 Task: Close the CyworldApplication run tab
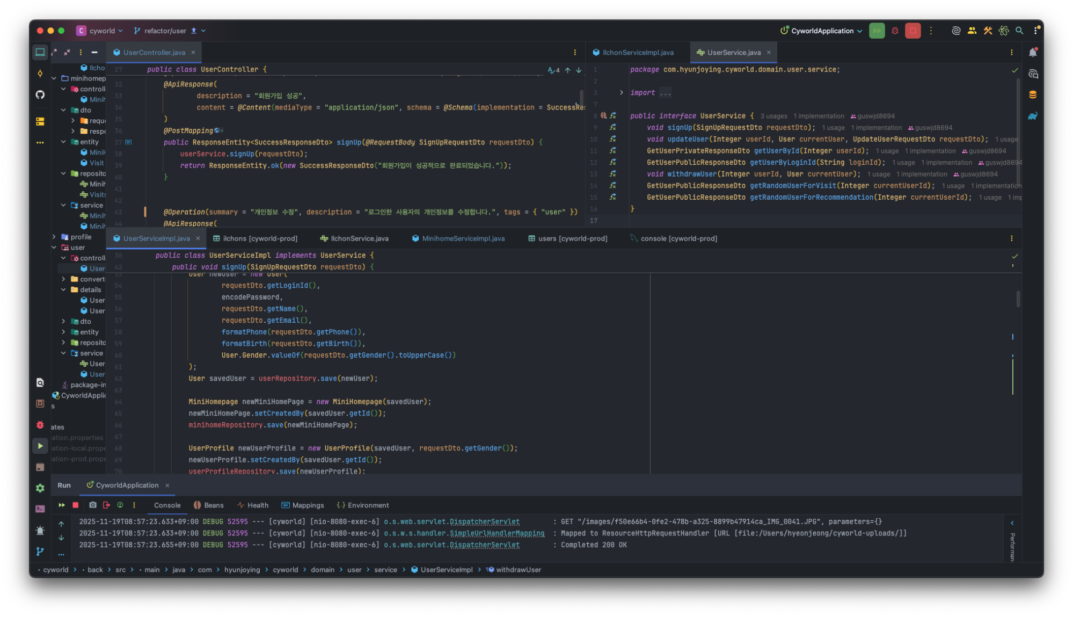pyautogui.click(x=167, y=485)
